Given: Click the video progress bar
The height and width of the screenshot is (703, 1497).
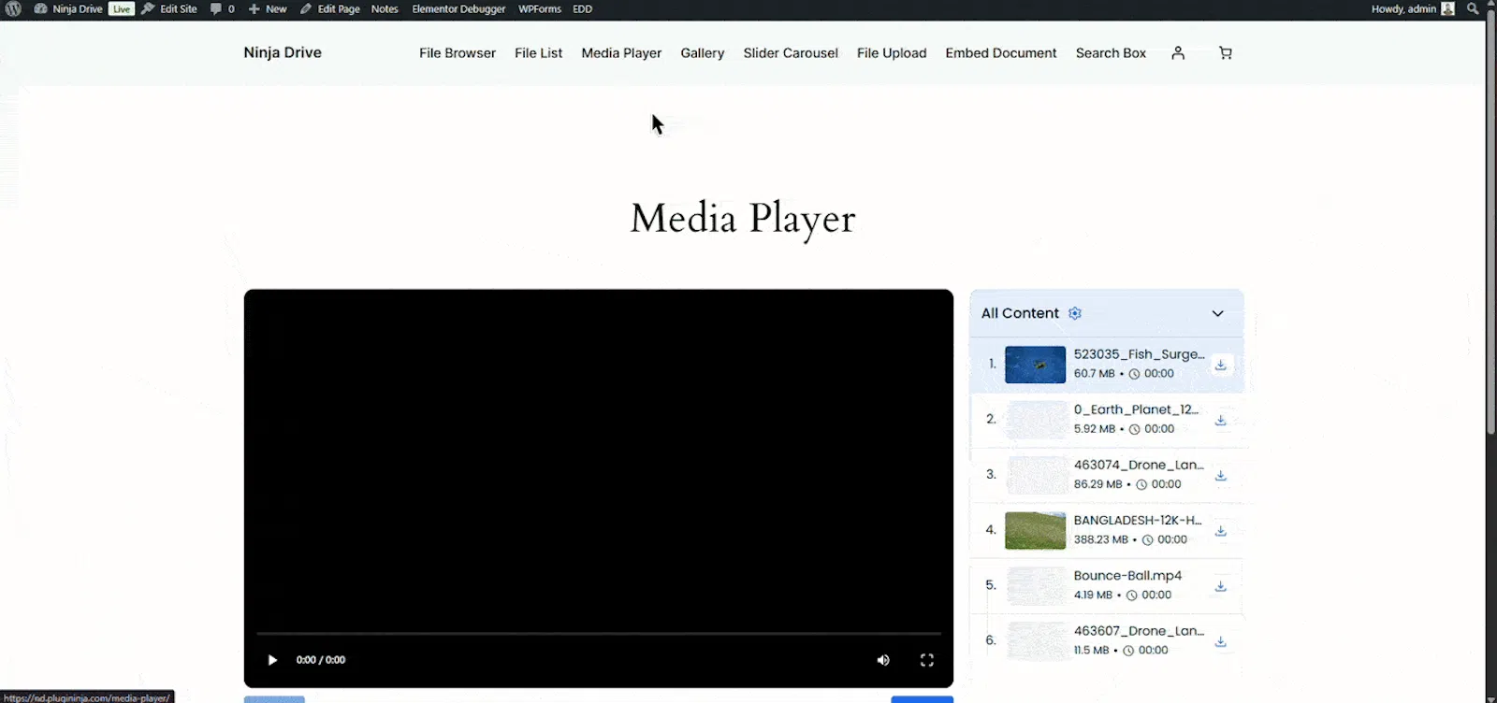Looking at the screenshot, I should 599,634.
